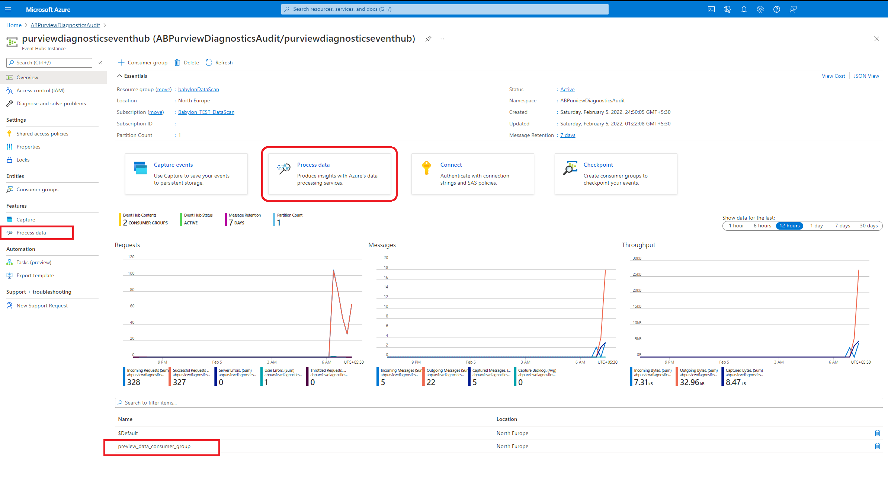Click the Home breadcrumb link
The width and height of the screenshot is (888, 489).
click(14, 25)
